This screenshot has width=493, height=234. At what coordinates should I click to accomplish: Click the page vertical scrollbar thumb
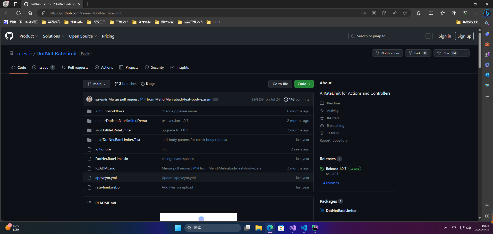(480, 50)
